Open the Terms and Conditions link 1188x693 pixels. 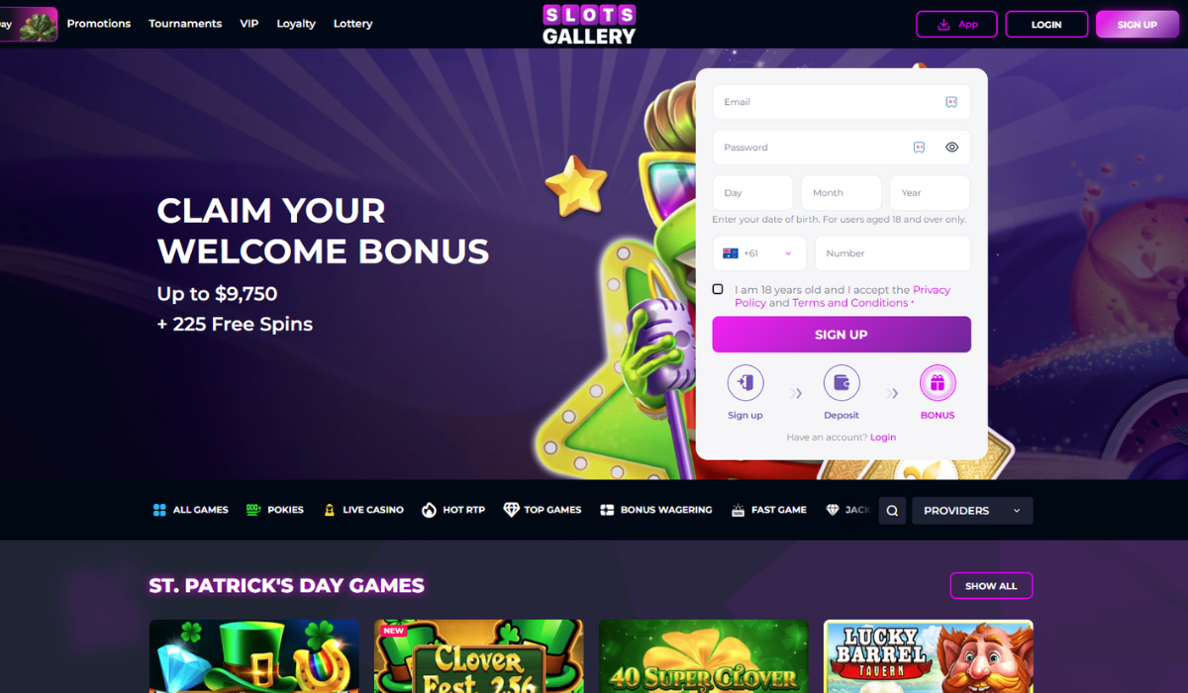(850, 303)
